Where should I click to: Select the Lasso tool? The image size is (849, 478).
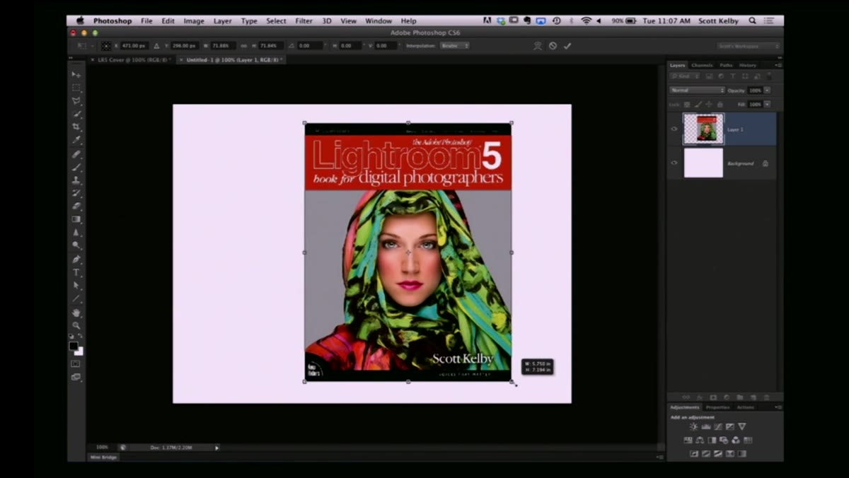coord(76,100)
